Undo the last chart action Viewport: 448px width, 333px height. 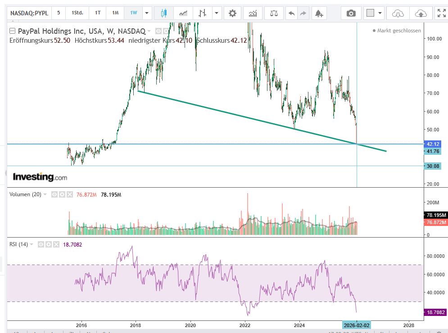(291, 13)
